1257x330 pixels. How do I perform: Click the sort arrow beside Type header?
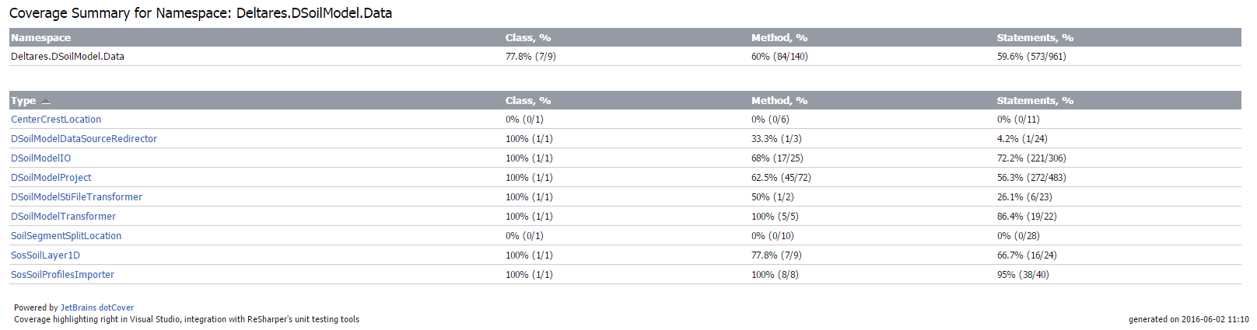[x=46, y=101]
